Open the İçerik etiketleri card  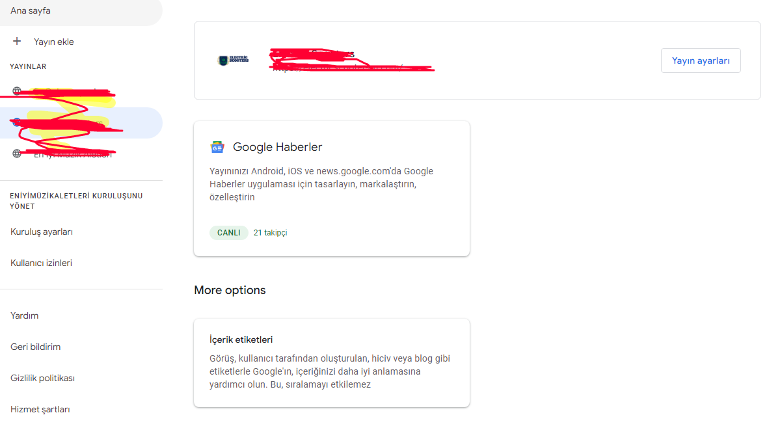click(x=332, y=363)
